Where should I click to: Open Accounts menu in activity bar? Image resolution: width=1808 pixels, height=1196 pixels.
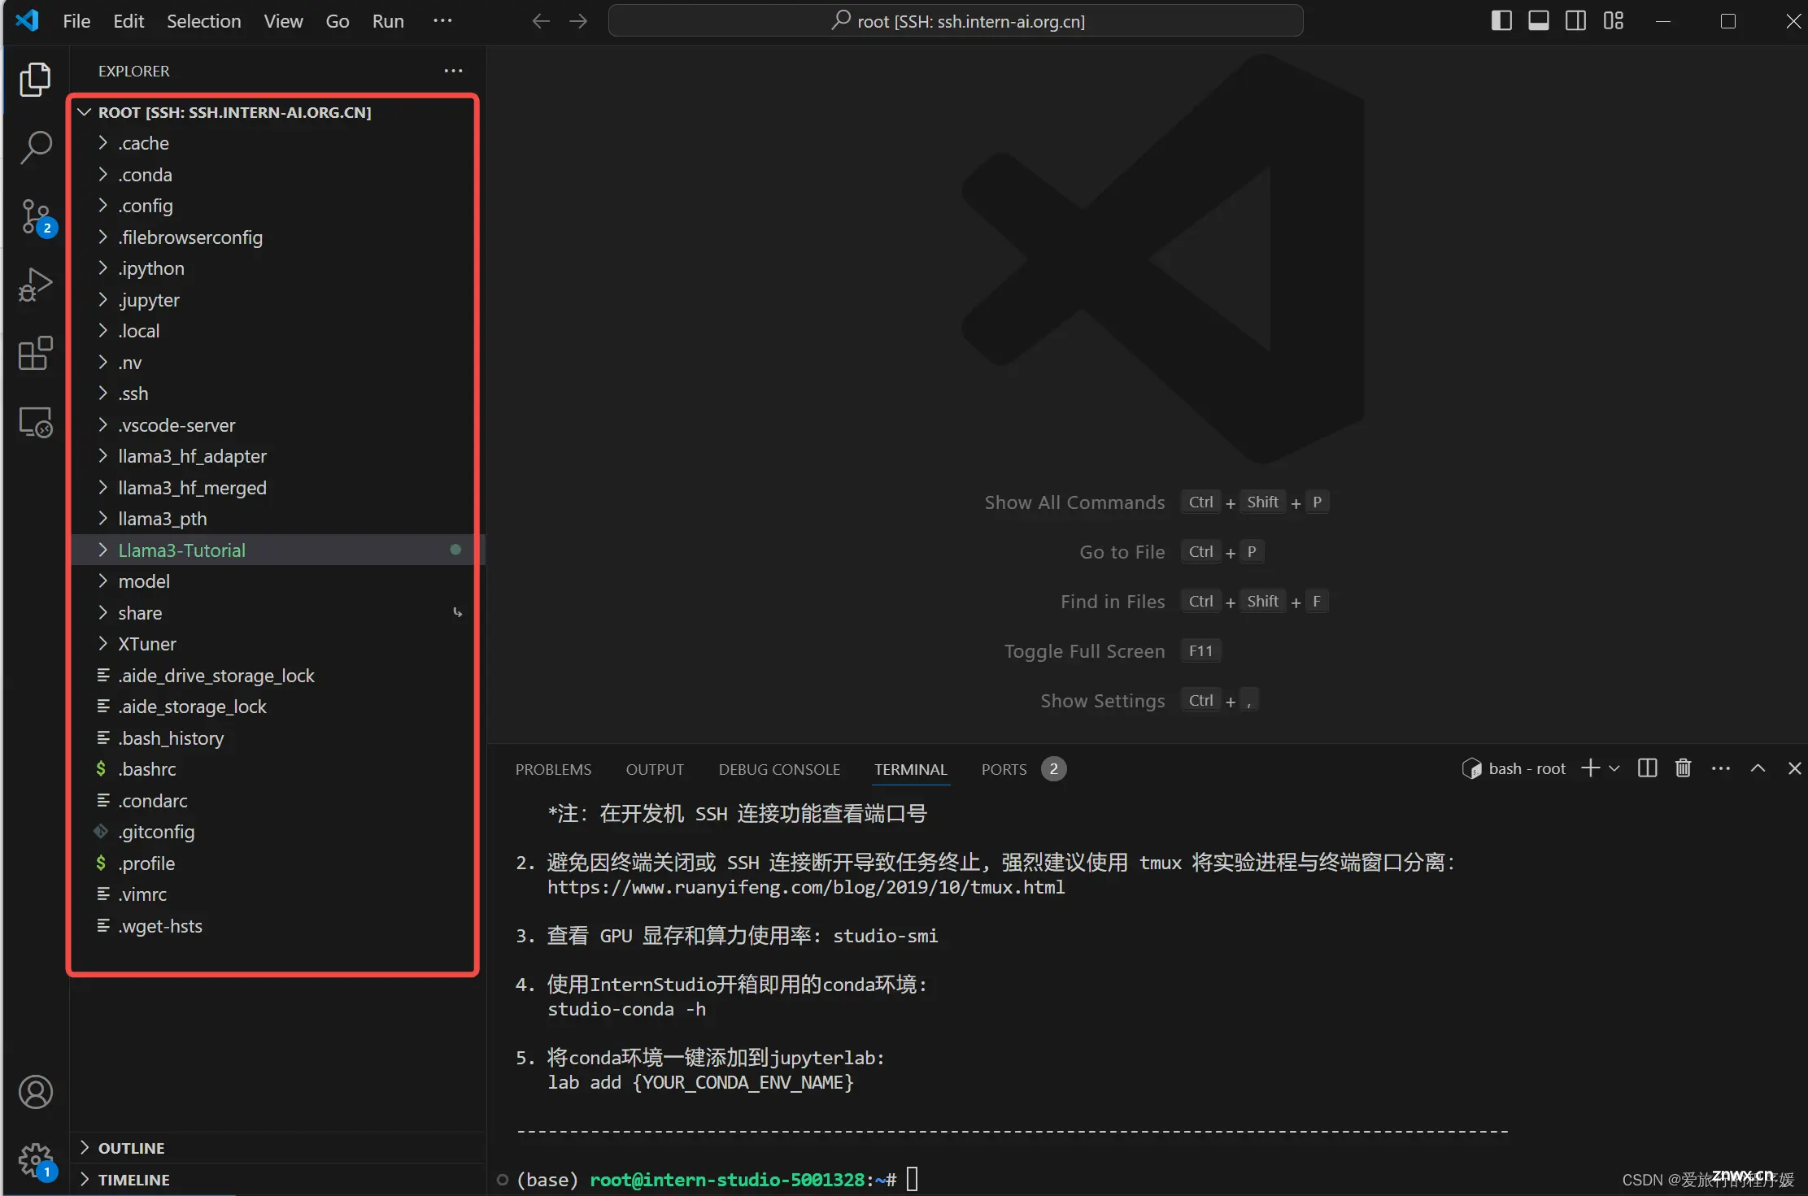(x=35, y=1092)
